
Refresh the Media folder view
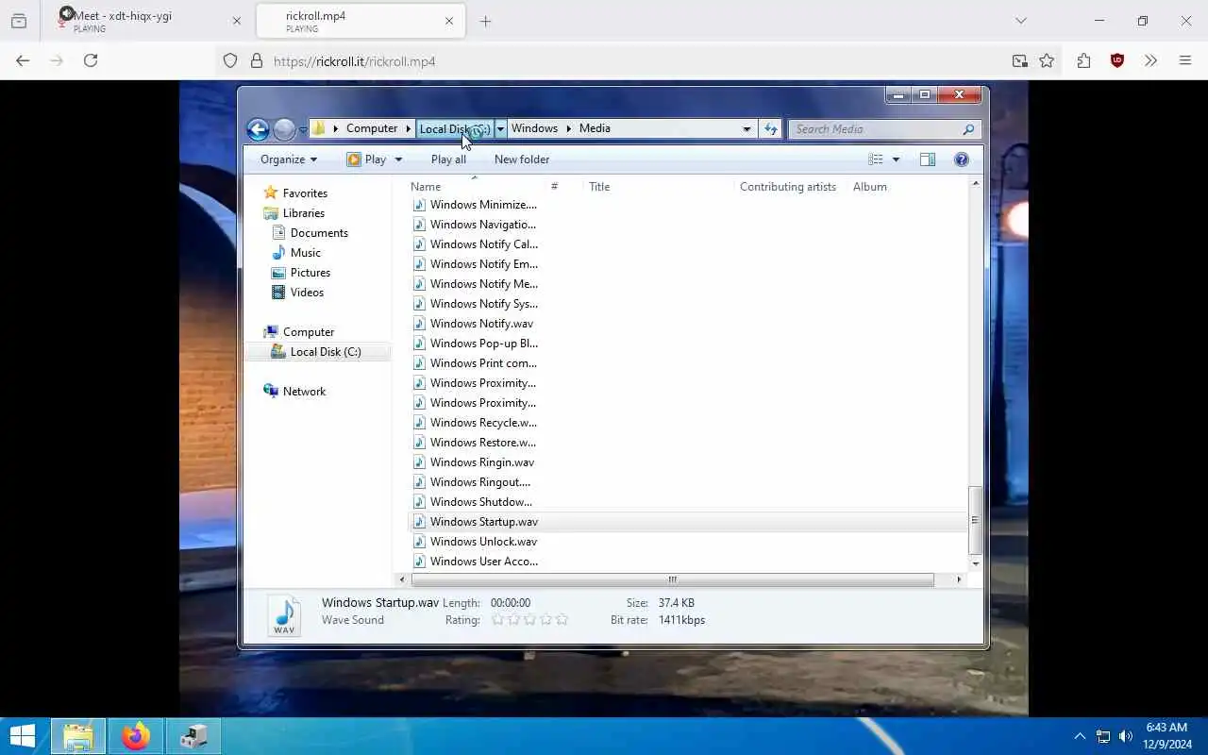coord(771,129)
